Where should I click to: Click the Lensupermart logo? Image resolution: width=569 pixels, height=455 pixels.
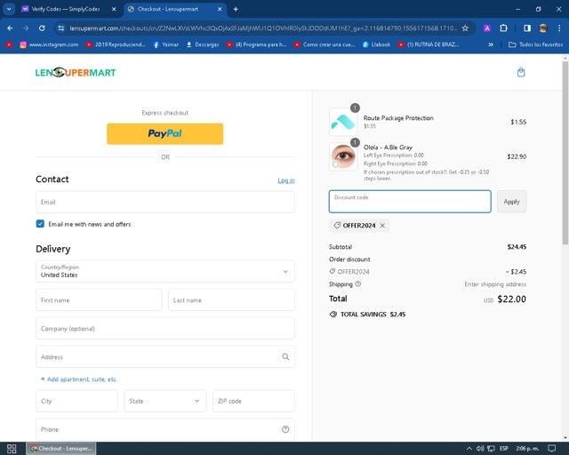pos(76,73)
